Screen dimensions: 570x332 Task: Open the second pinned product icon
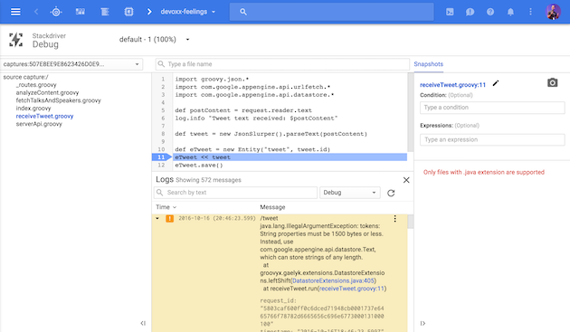pyautogui.click(x=81, y=12)
